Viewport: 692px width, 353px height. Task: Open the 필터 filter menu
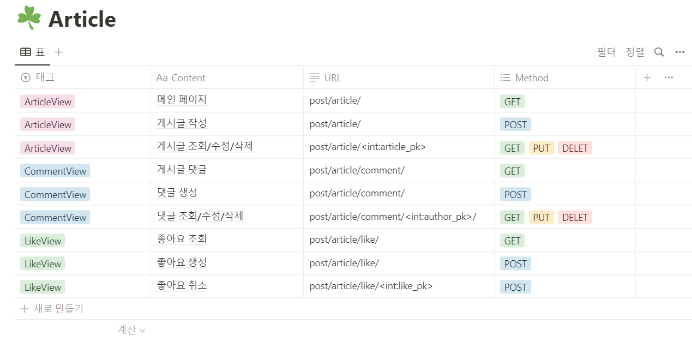606,51
